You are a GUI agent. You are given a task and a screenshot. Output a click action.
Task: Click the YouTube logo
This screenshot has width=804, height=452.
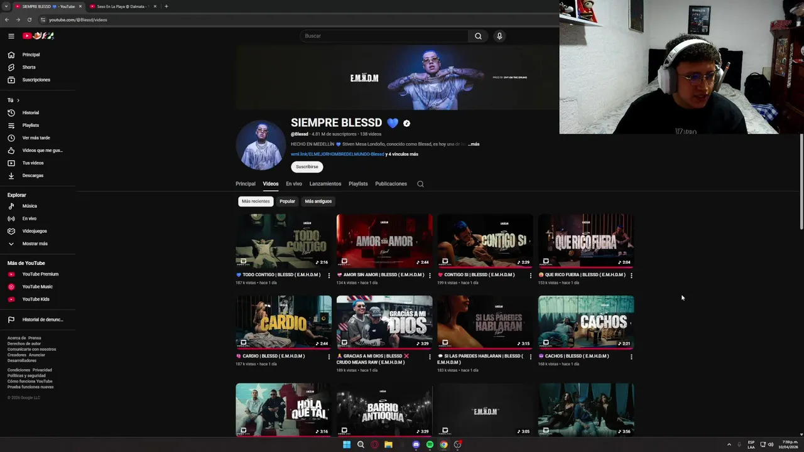38,36
